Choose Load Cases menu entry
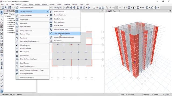This screenshot has width=172, height=96. point(32,63)
